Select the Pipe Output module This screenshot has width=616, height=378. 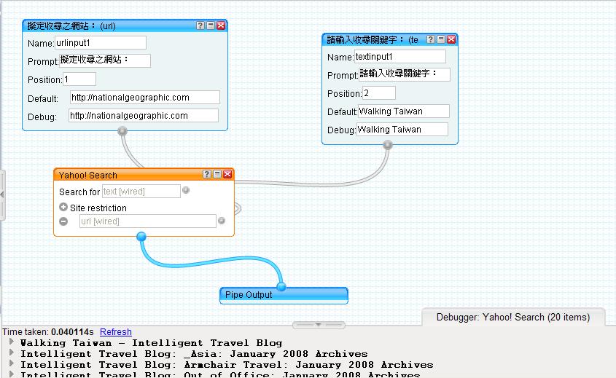click(284, 295)
